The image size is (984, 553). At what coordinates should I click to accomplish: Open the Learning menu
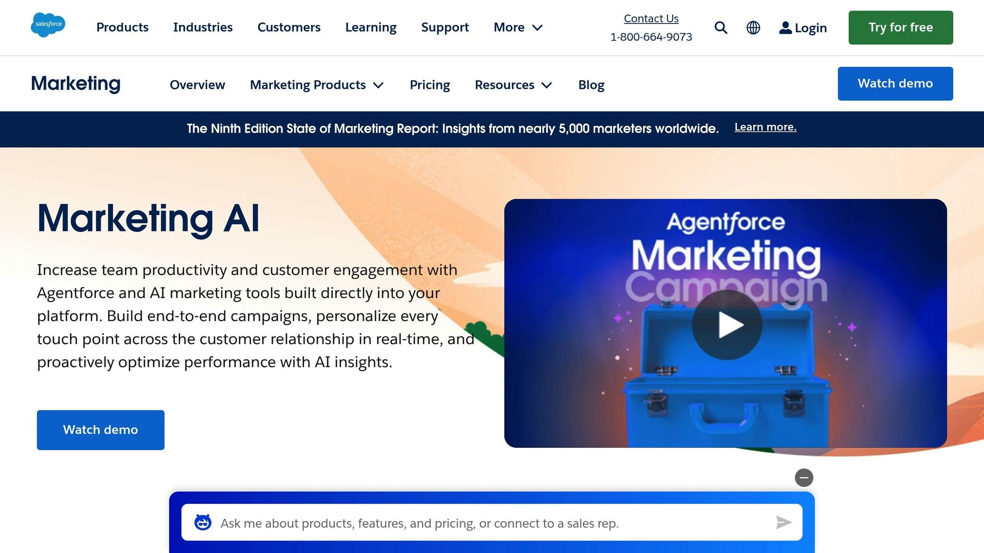371,27
